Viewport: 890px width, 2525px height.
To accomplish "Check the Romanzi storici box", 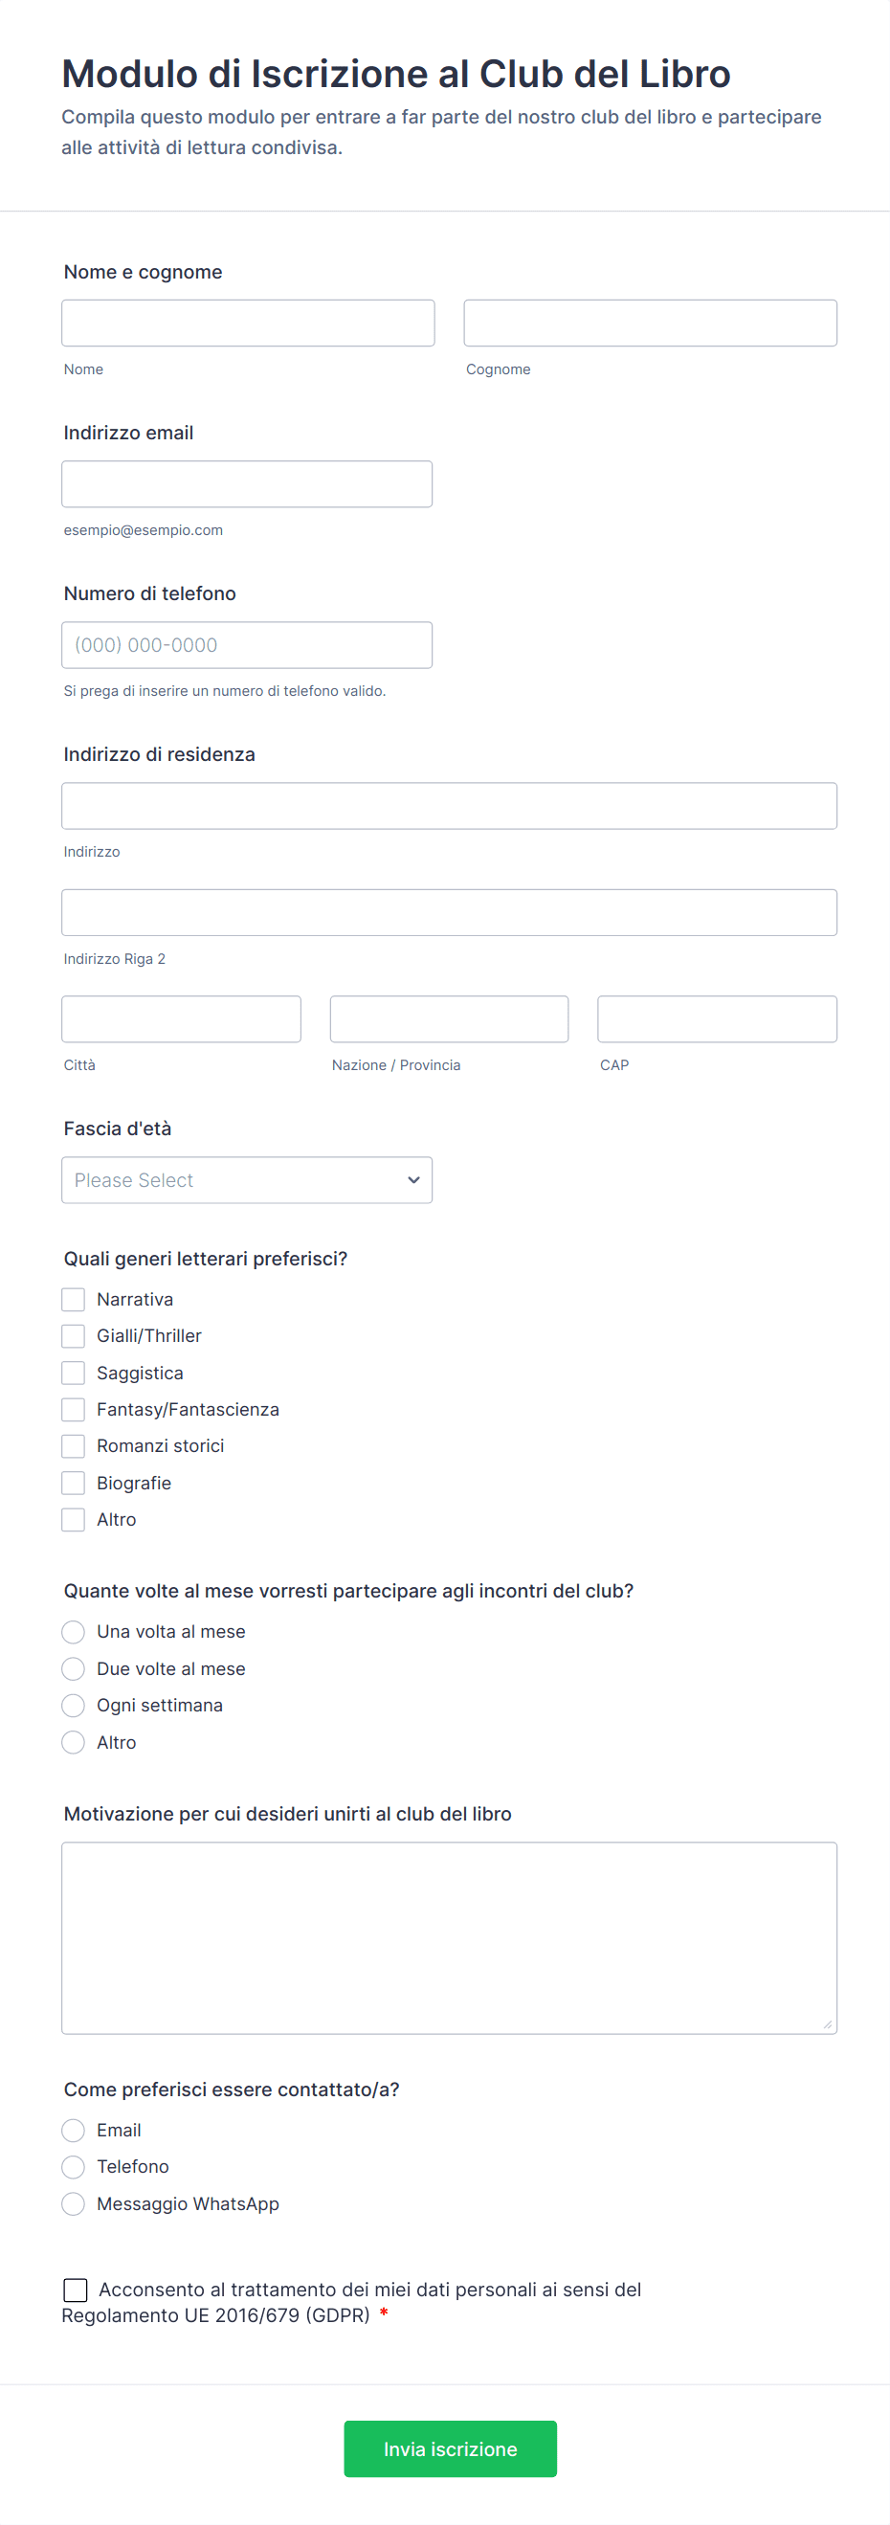I will click(74, 1446).
